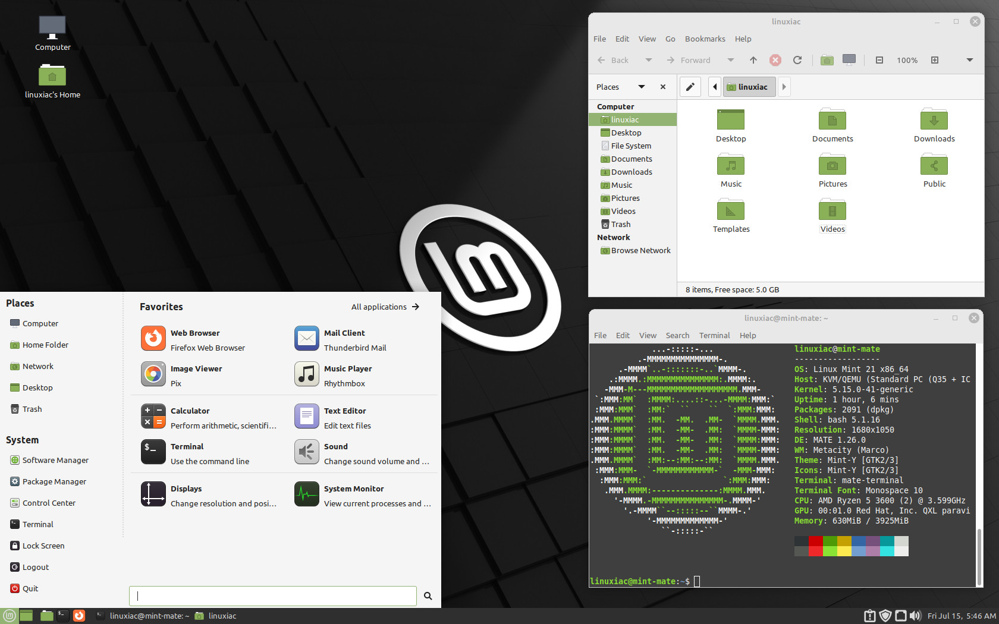Open Search menu in terminal window

coord(677,335)
